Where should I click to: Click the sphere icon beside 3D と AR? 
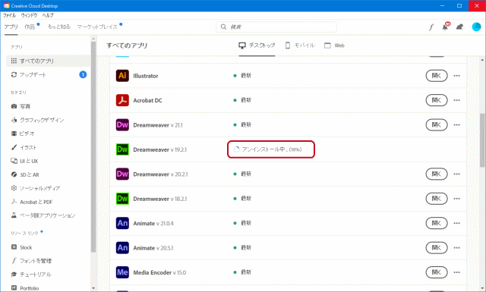pos(14,174)
